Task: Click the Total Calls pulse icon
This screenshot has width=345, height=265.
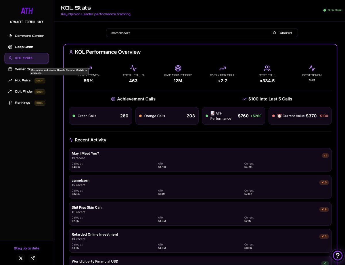Action: [x=133, y=68]
